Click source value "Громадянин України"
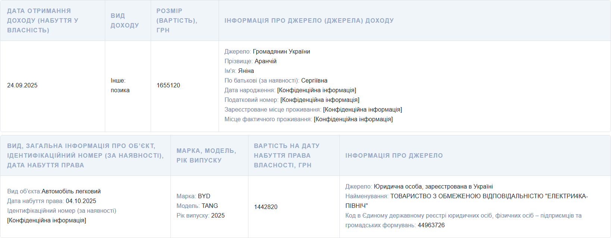The image size is (611, 238). point(281,52)
